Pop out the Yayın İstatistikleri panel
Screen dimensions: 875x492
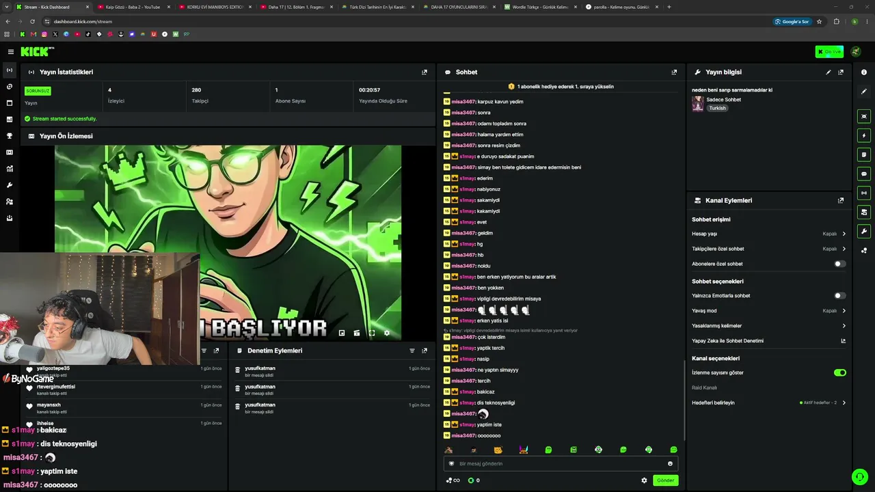tap(425, 72)
